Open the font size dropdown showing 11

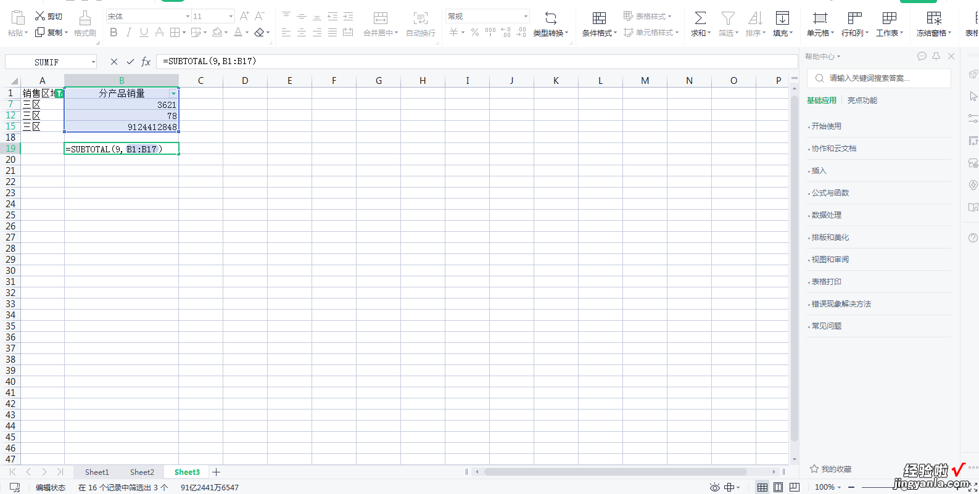231,17
